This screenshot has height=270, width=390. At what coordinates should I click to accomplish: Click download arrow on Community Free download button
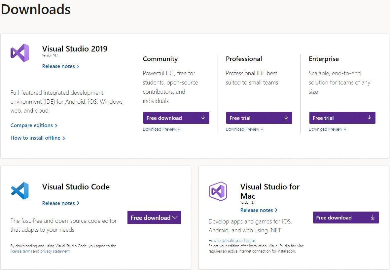[x=203, y=118]
